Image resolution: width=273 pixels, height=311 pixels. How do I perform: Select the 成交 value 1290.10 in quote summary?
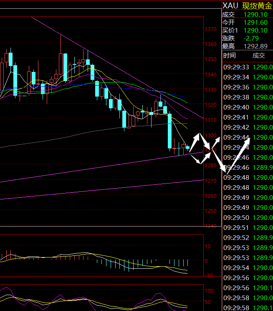tap(255, 15)
